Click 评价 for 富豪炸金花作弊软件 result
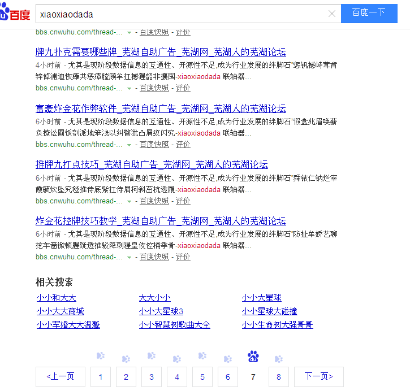Screen dimensions: 410x391 (183, 145)
